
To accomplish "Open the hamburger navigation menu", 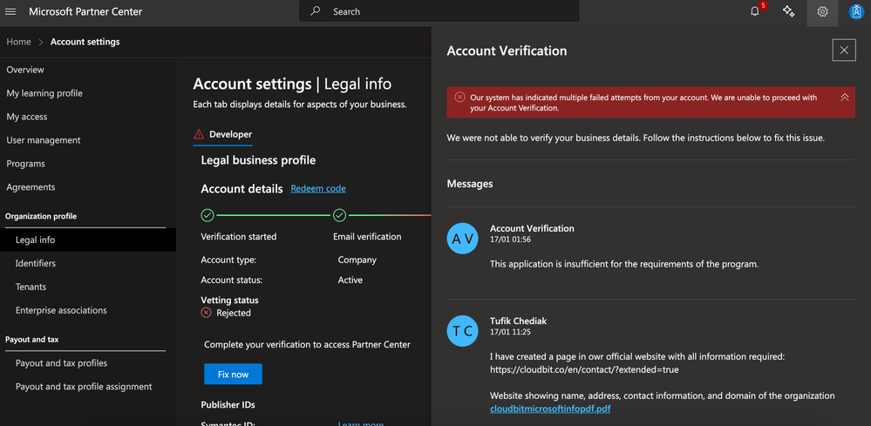I will coord(10,11).
